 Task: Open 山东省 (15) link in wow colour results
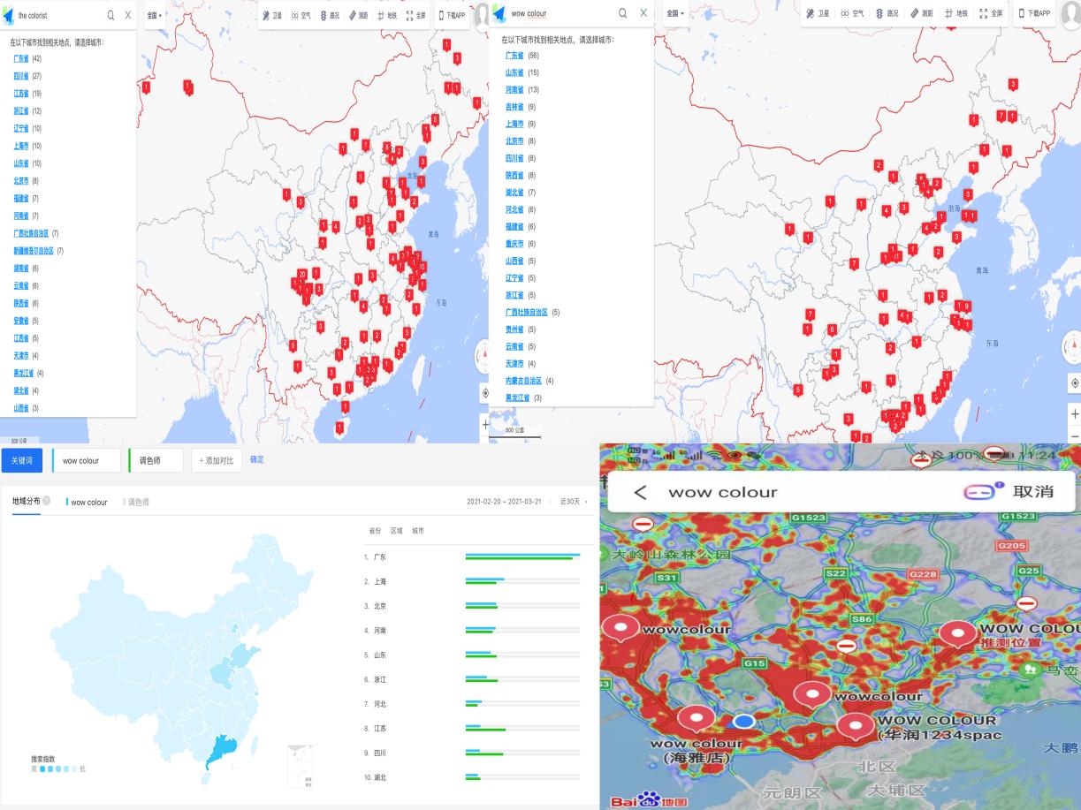(x=514, y=72)
